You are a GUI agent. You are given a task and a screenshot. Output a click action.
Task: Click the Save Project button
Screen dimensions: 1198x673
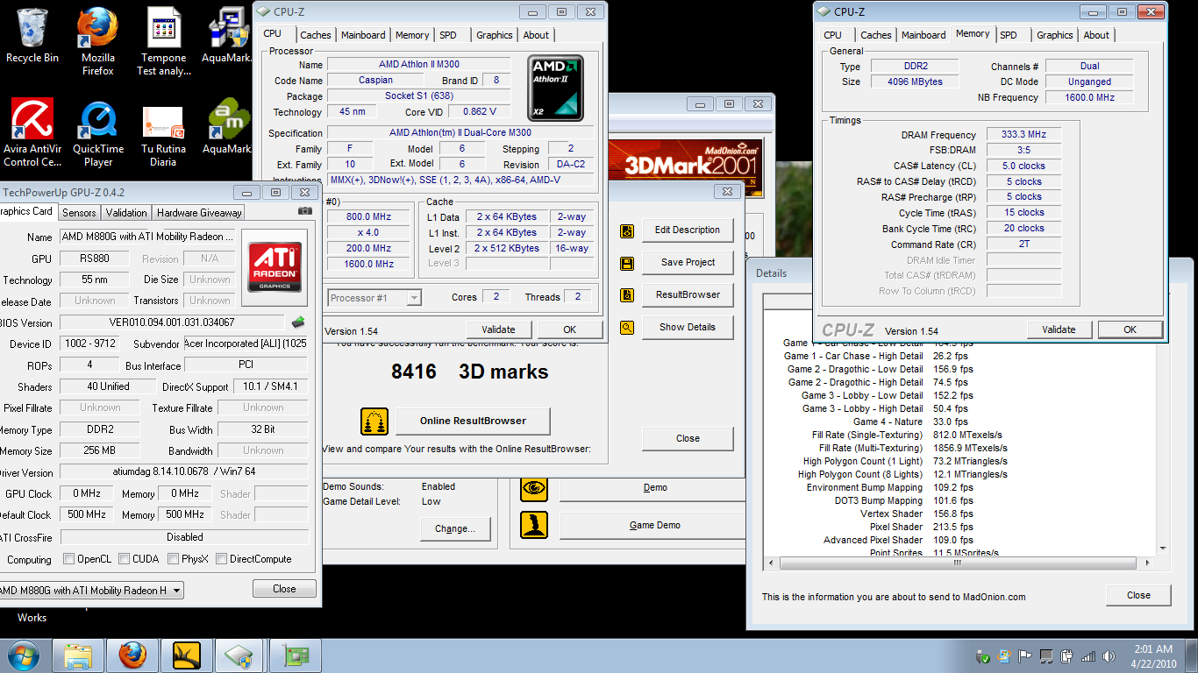pyautogui.click(x=688, y=262)
